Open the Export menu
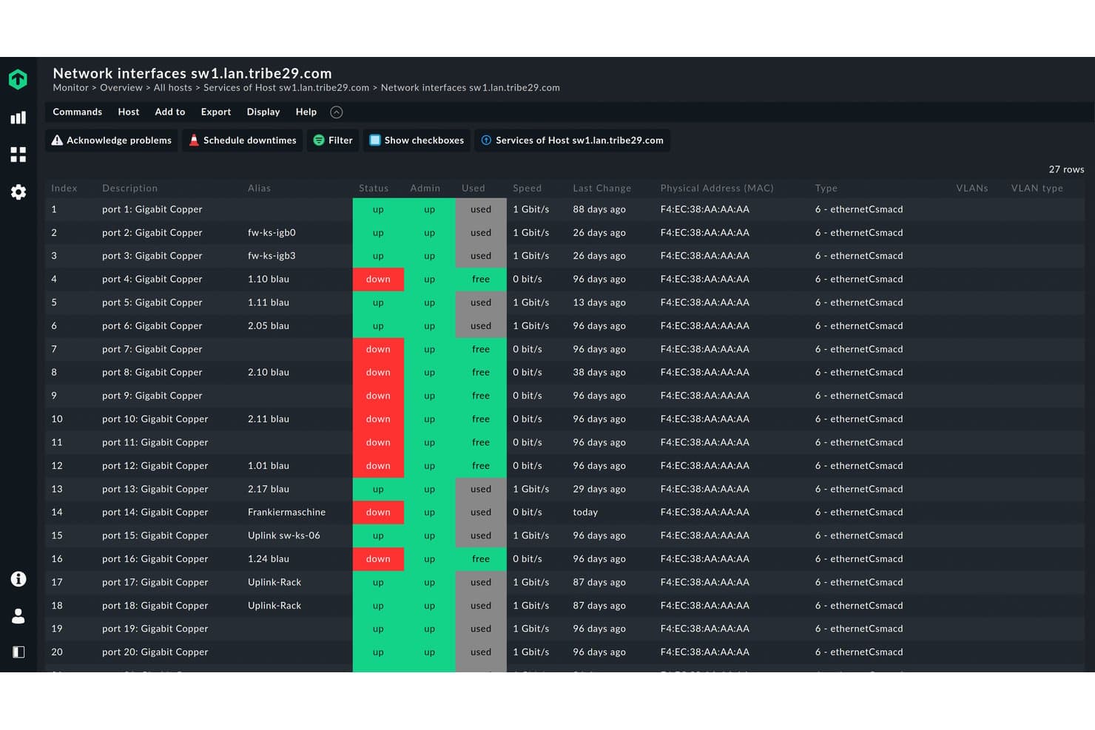 coord(216,112)
